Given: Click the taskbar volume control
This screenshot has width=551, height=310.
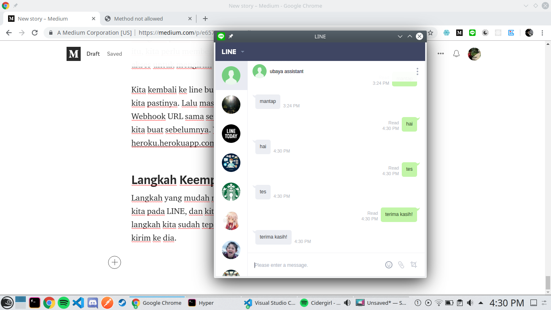Looking at the screenshot, I should tap(469, 302).
